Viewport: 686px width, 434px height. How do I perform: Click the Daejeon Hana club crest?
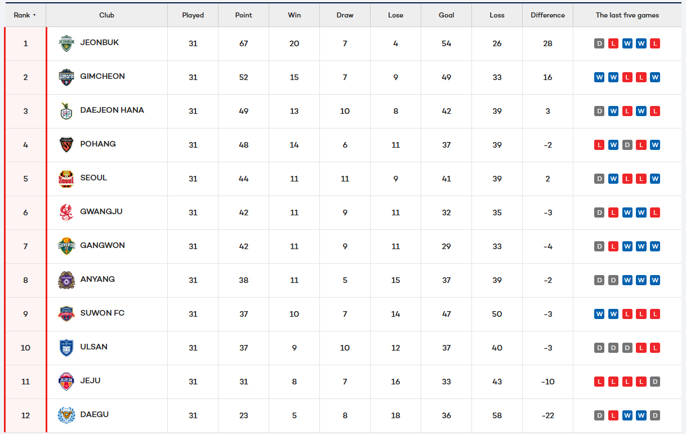tap(66, 111)
